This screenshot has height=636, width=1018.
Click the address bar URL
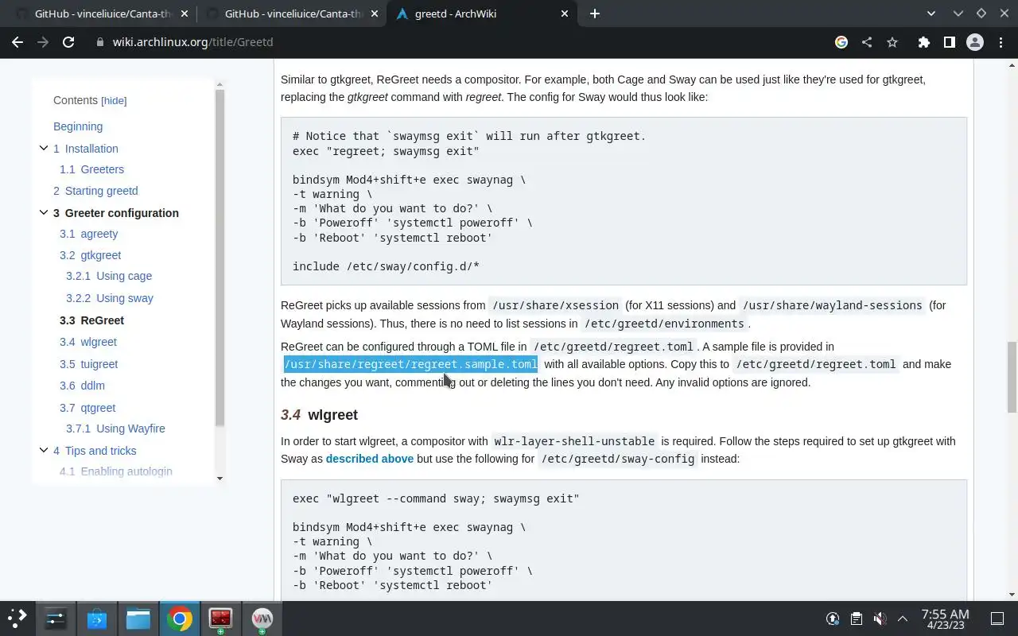pyautogui.click(x=192, y=42)
